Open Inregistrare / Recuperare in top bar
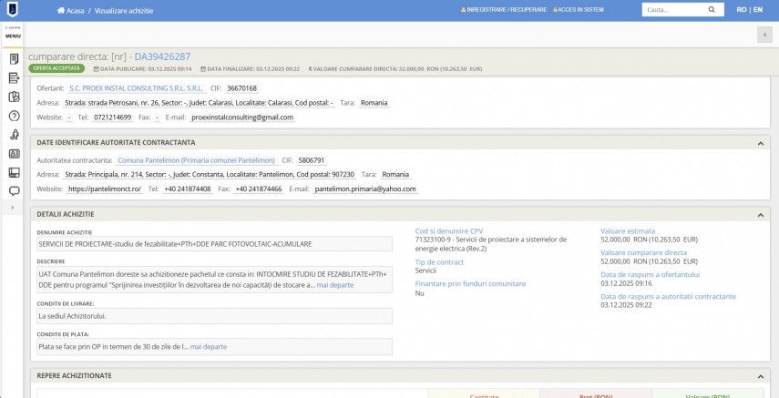 [505, 10]
